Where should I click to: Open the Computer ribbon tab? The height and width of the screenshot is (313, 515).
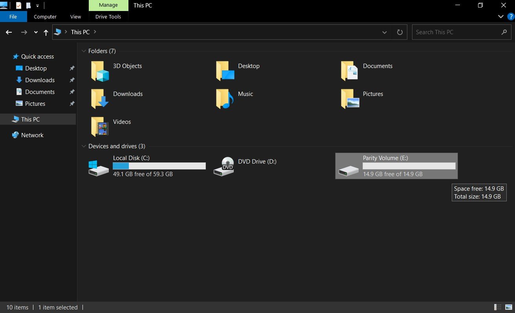click(45, 17)
